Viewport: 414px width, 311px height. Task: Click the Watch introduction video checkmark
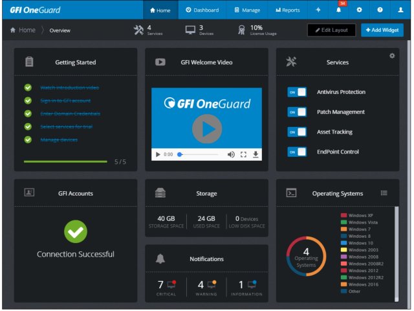(x=28, y=87)
